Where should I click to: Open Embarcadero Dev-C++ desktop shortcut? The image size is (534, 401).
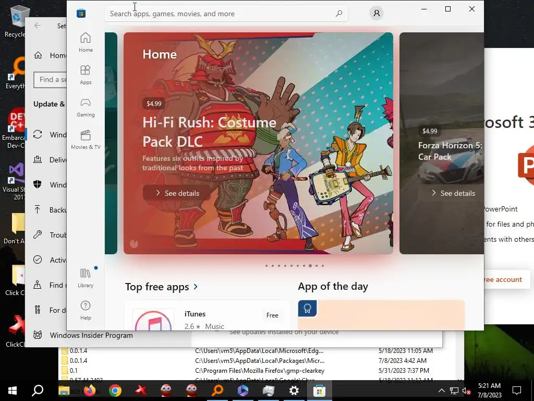[x=14, y=129]
